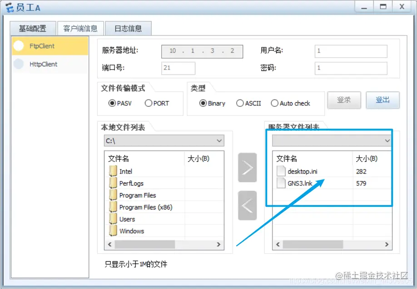Select the desktop.ini file name
The height and width of the screenshot is (289, 417).
[x=303, y=172]
